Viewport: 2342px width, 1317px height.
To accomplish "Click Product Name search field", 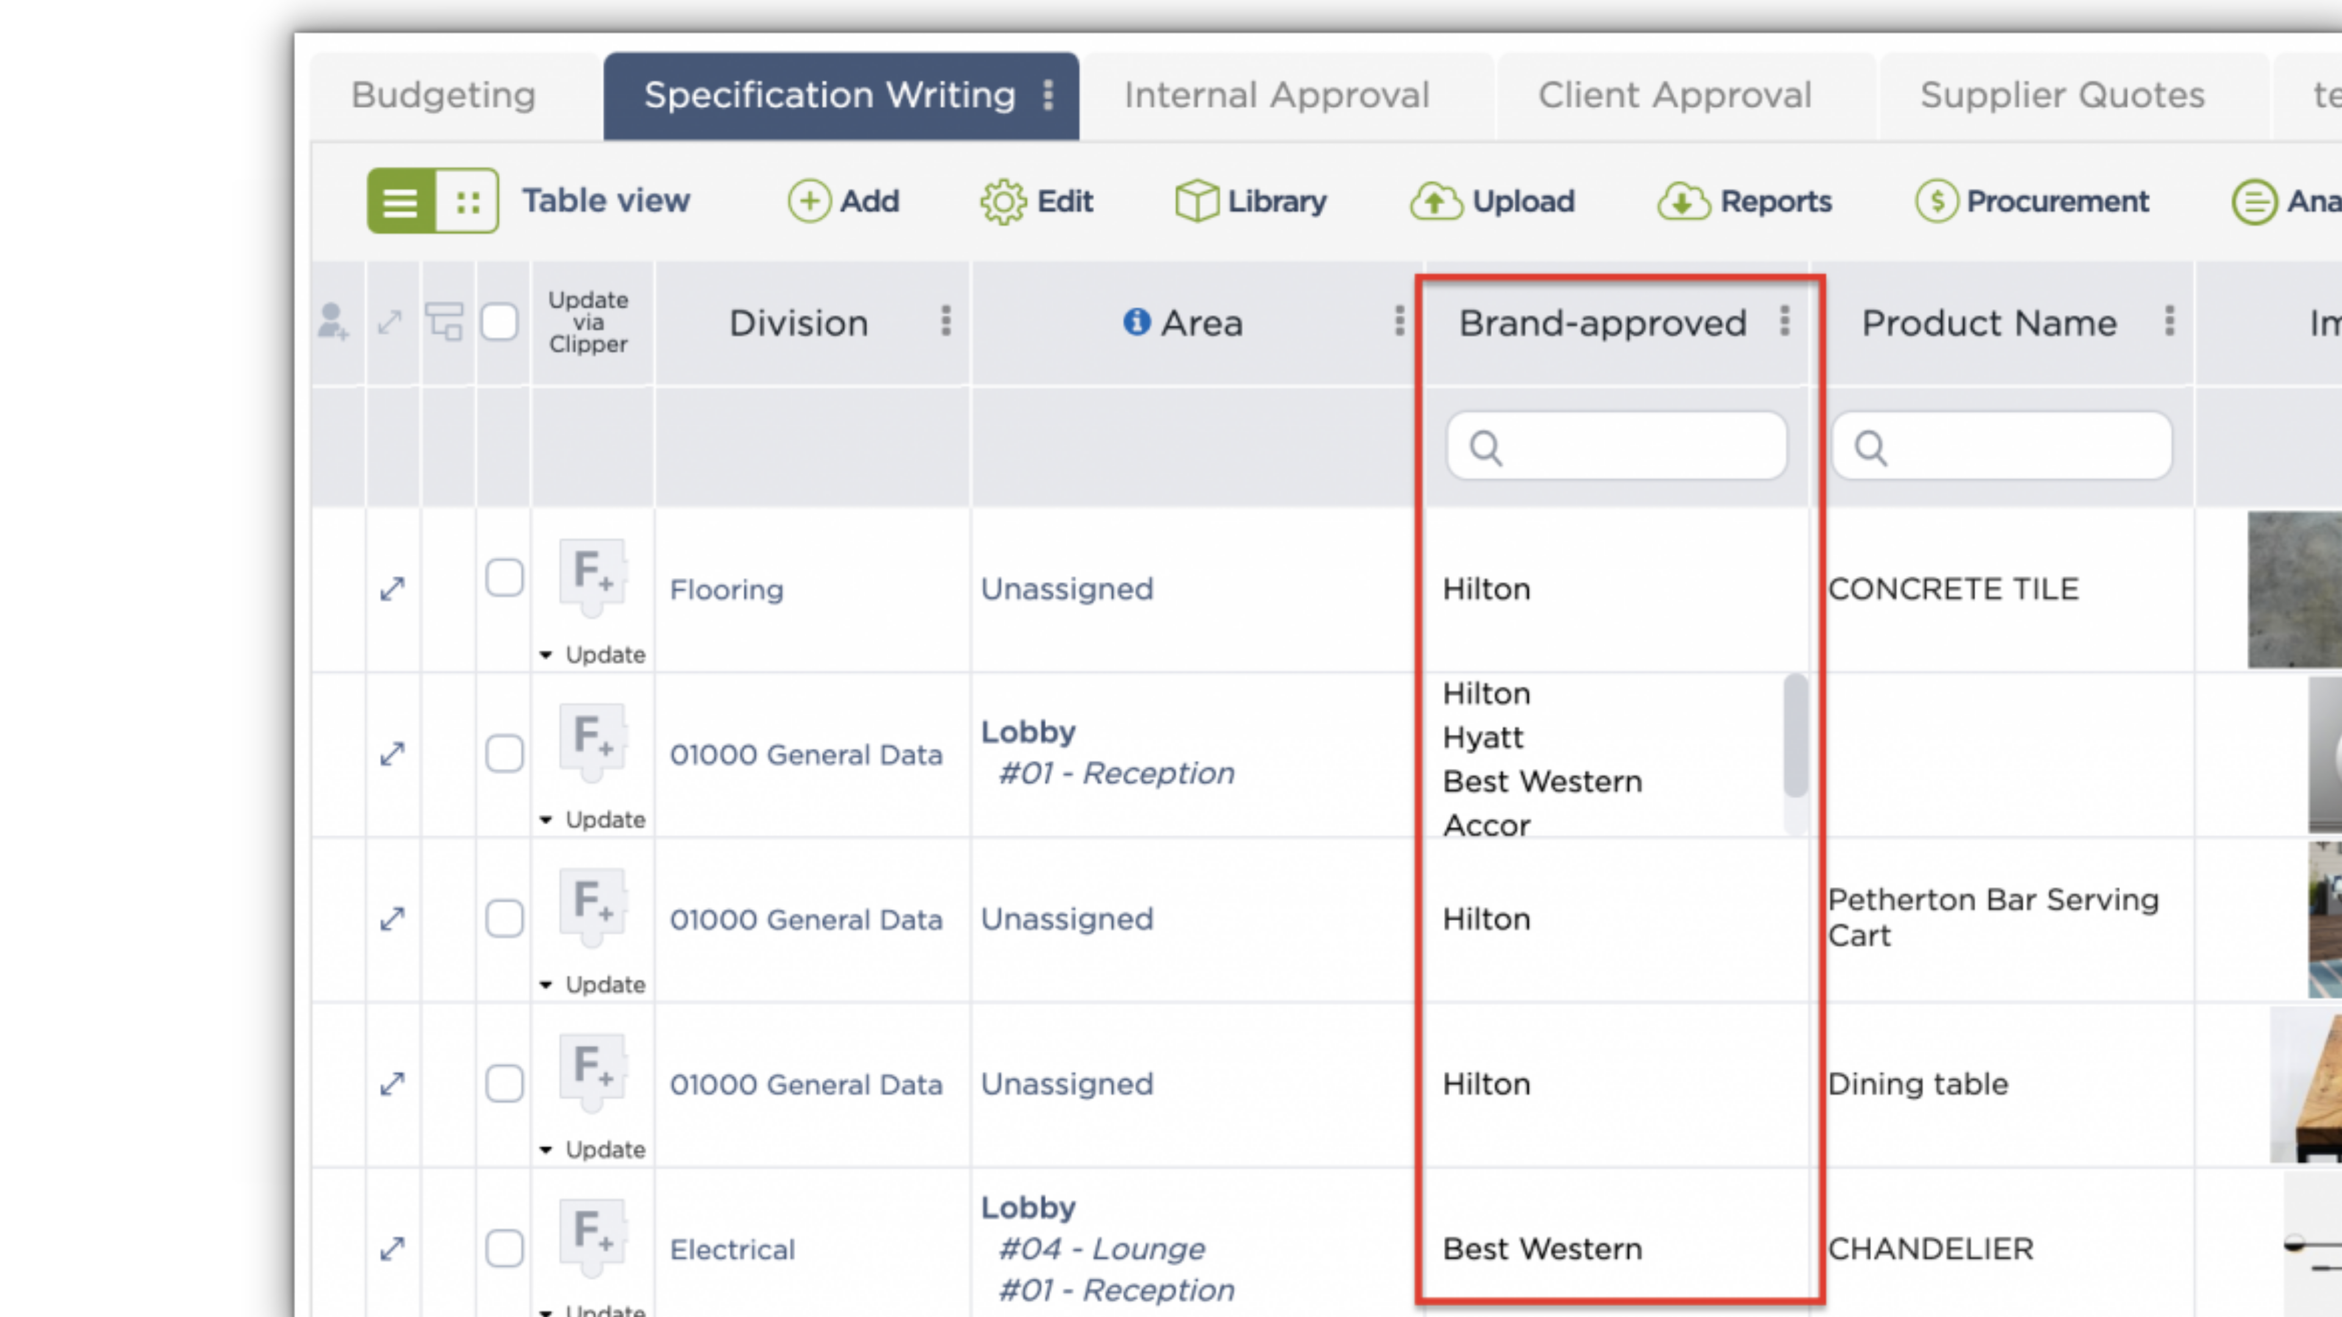I will (x=2002, y=446).
